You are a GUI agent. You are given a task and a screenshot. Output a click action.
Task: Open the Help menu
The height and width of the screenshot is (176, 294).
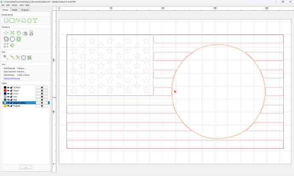point(27,5)
